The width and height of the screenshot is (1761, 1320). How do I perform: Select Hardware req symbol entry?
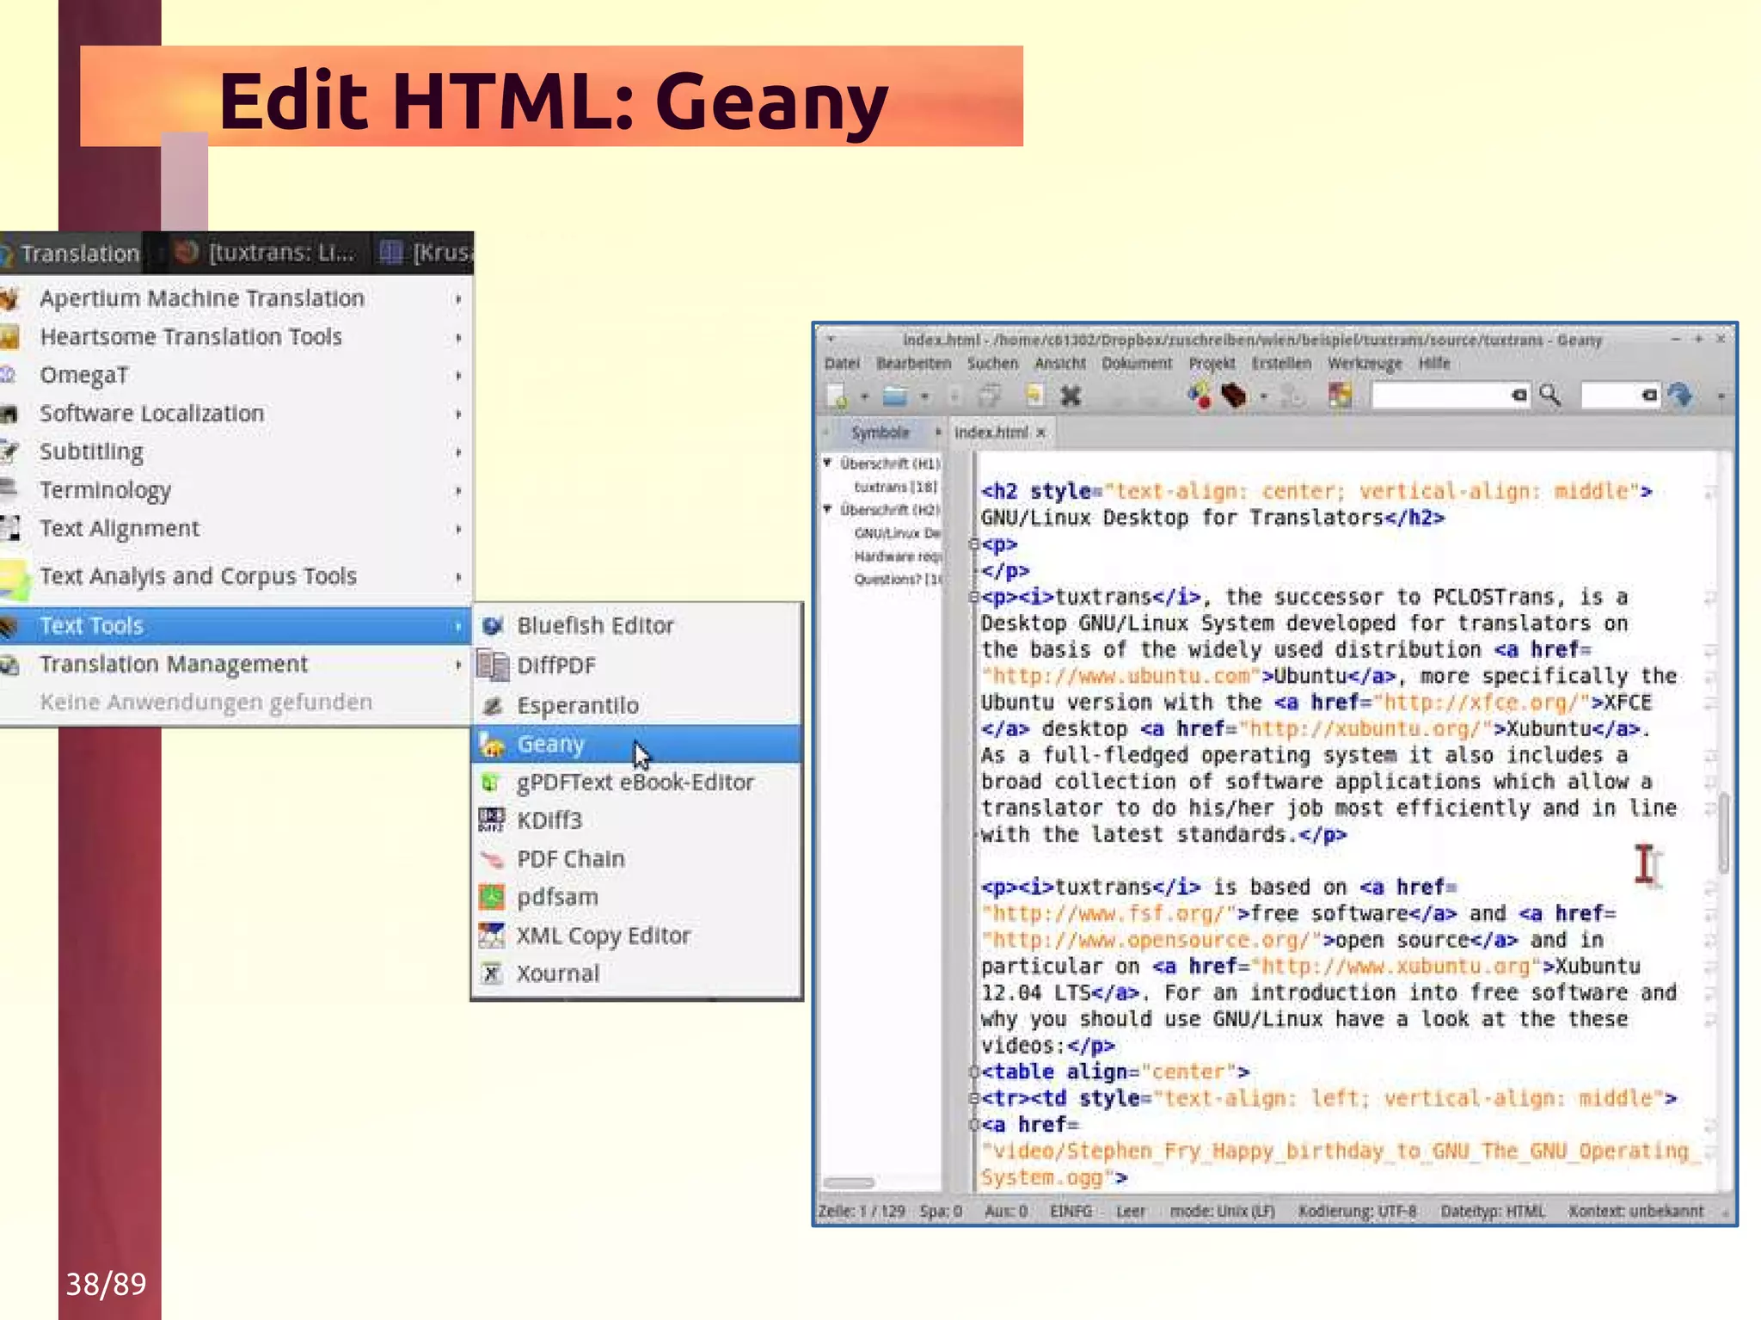pos(898,556)
